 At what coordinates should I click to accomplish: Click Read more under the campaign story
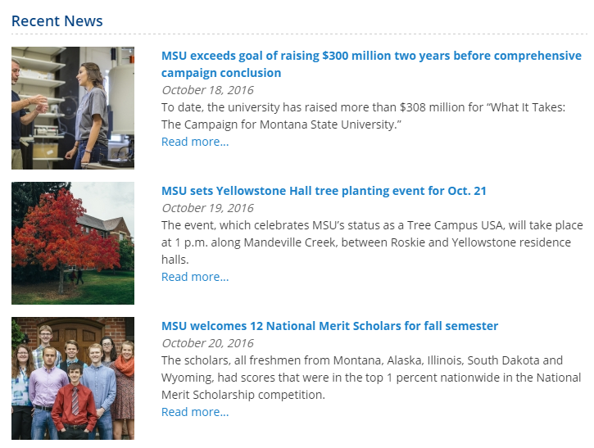click(x=195, y=142)
